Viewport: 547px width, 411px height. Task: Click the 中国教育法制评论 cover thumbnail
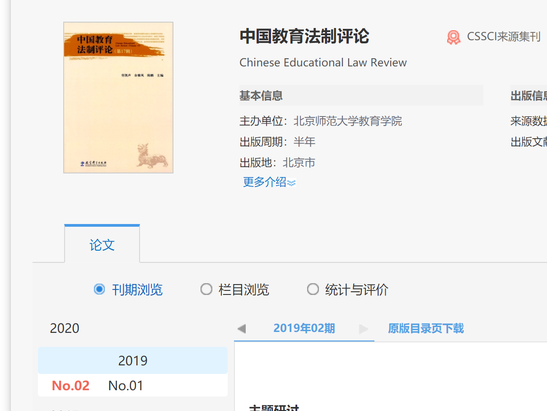coord(118,98)
